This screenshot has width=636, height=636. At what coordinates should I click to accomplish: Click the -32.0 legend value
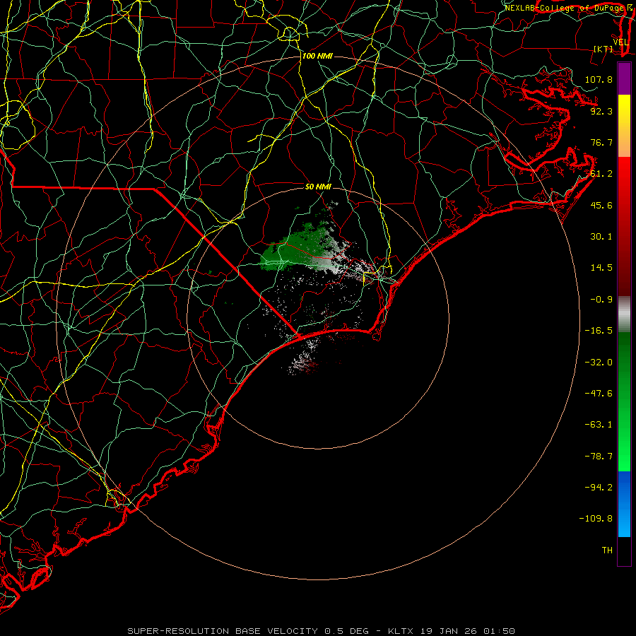click(599, 363)
